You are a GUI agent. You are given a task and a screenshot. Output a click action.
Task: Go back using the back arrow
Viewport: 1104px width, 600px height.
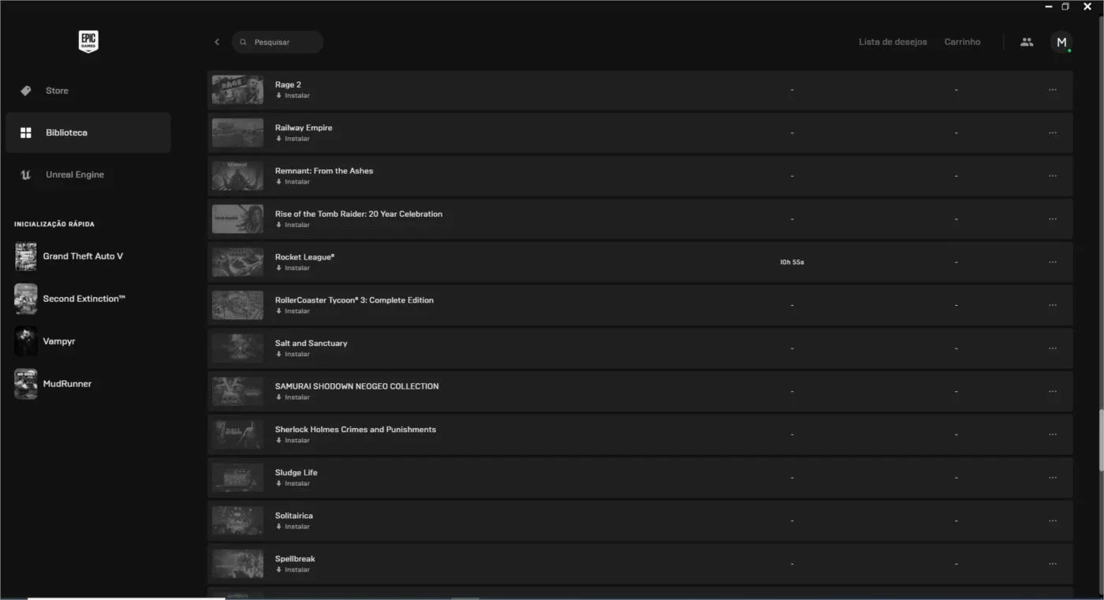217,42
